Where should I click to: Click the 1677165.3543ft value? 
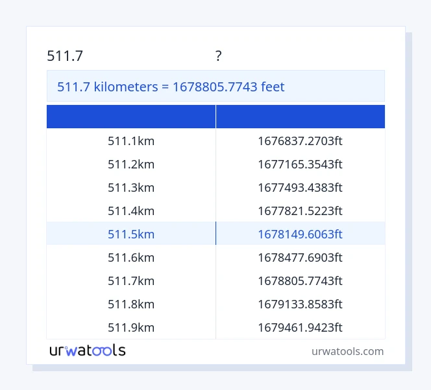click(x=300, y=164)
